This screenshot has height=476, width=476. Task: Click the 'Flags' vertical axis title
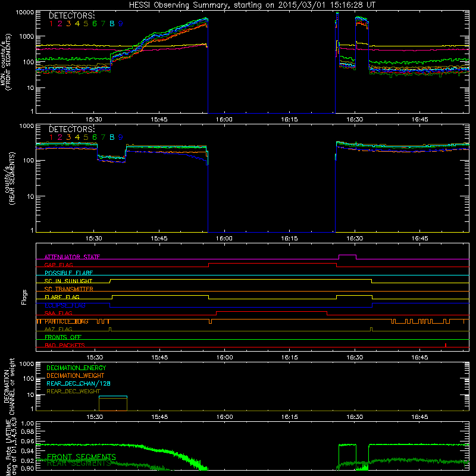click(x=24, y=297)
